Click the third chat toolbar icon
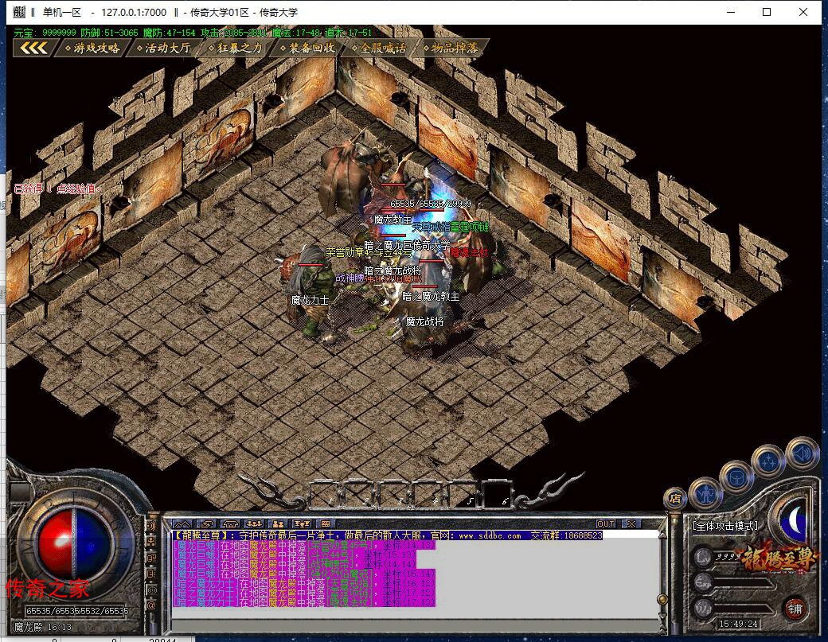The width and height of the screenshot is (828, 642). click(x=230, y=523)
